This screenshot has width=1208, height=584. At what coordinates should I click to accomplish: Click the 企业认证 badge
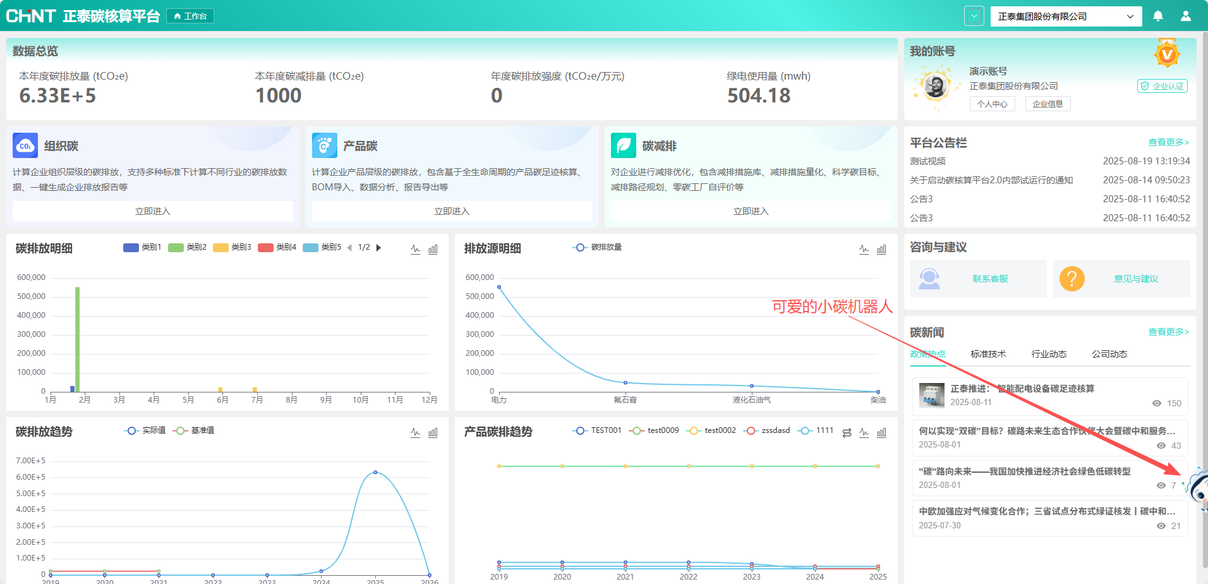1163,86
